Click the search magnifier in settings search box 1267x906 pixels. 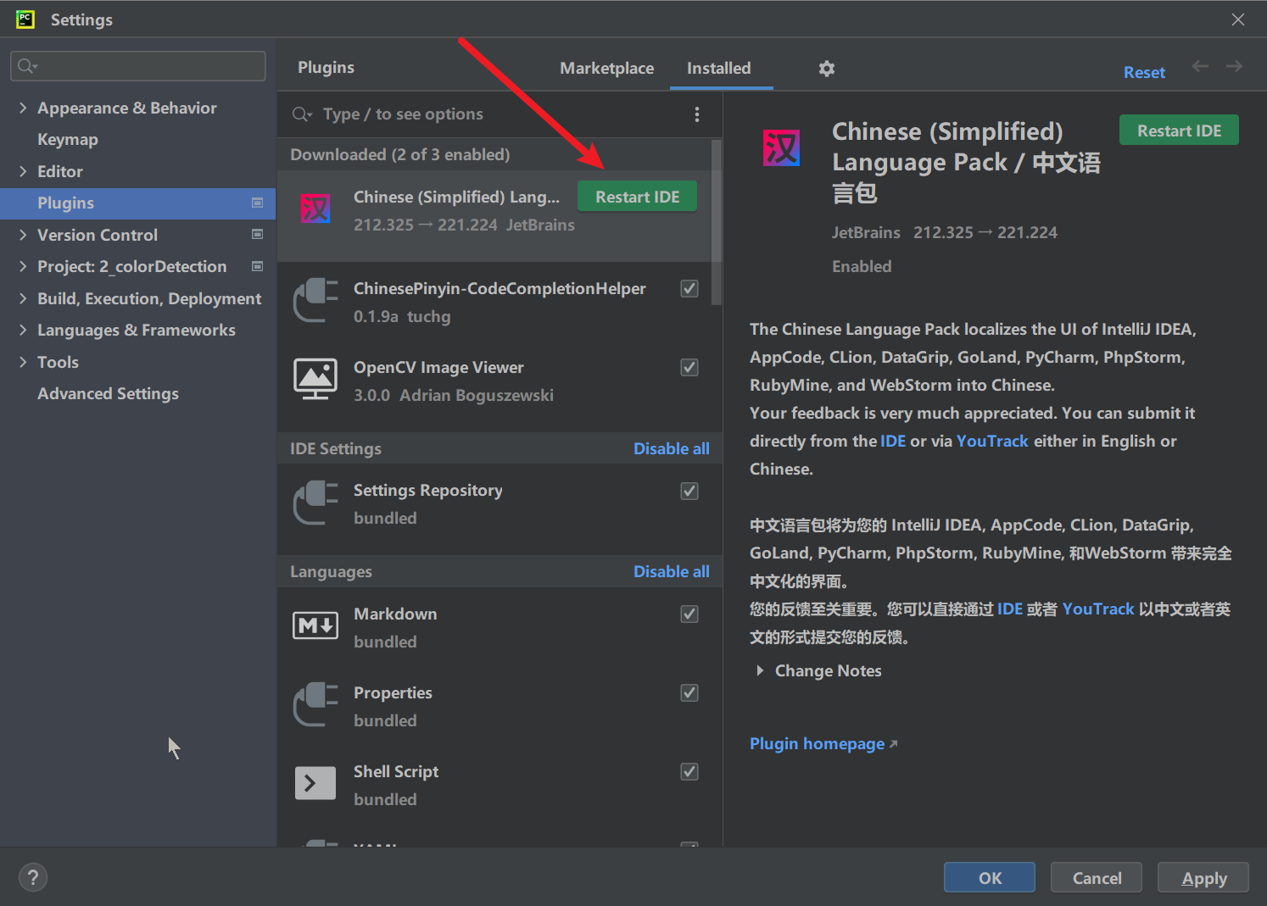[27, 66]
